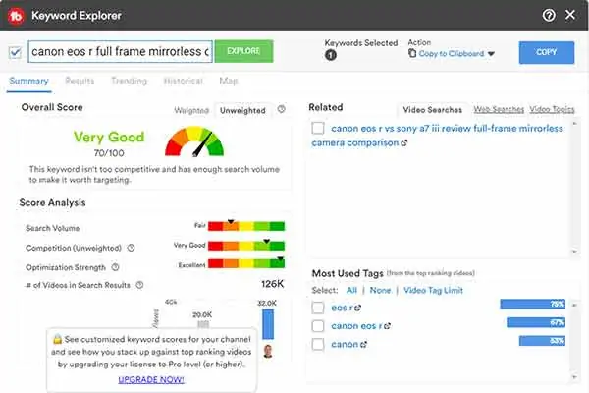
Task: Click the lock icon in upgrade notice
Action: 58,338
